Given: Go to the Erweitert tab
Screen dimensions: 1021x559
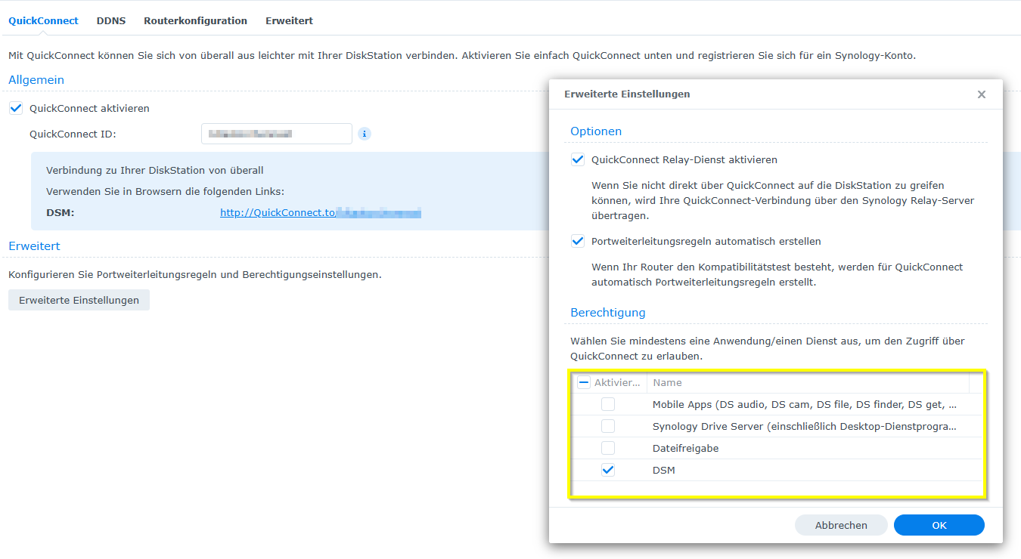Looking at the screenshot, I should (289, 20).
